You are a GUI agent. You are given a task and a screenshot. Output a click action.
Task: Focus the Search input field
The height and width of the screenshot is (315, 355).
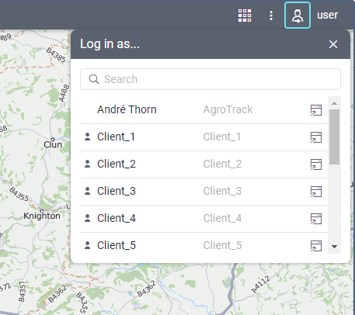click(x=211, y=79)
